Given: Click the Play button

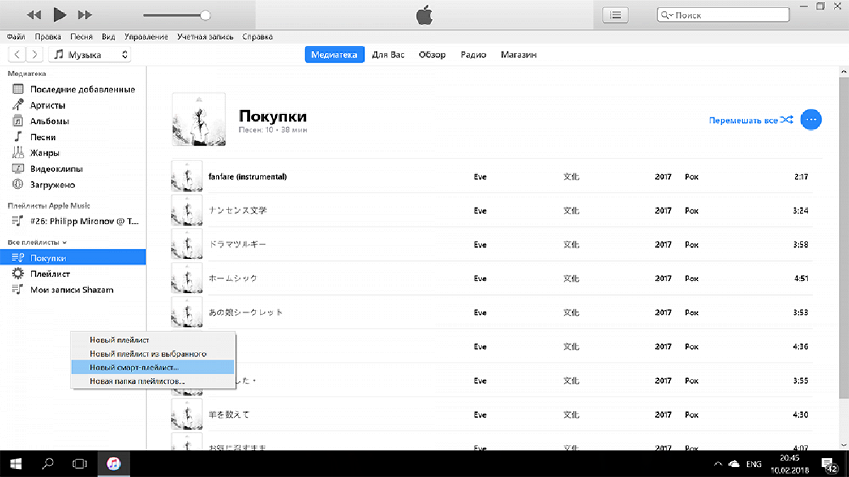Looking at the screenshot, I should pyautogui.click(x=59, y=15).
